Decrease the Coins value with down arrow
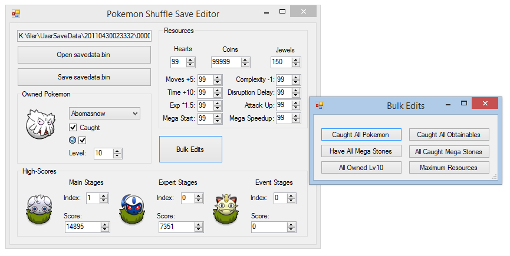Image resolution: width=510 pixels, height=256 pixels. tap(245, 64)
